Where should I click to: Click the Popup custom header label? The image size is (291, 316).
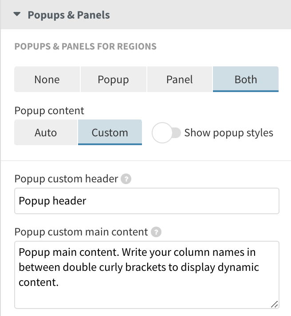pos(66,179)
